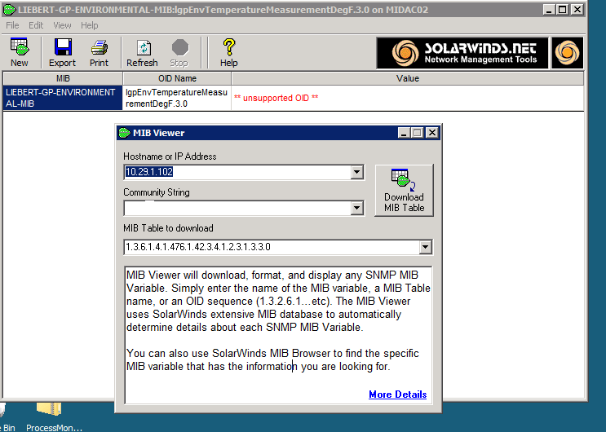This screenshot has width=606, height=432.
Task: Maximize the main LIEBERT MIB window
Action: 563,10
